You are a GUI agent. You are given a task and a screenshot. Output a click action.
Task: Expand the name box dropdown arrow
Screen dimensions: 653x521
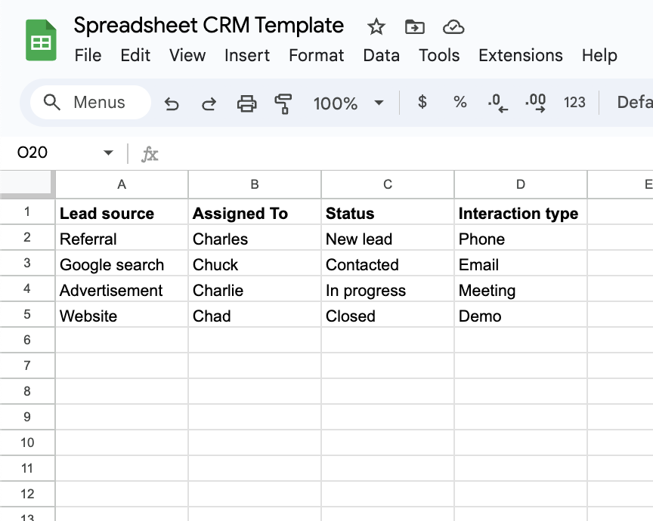(x=108, y=153)
